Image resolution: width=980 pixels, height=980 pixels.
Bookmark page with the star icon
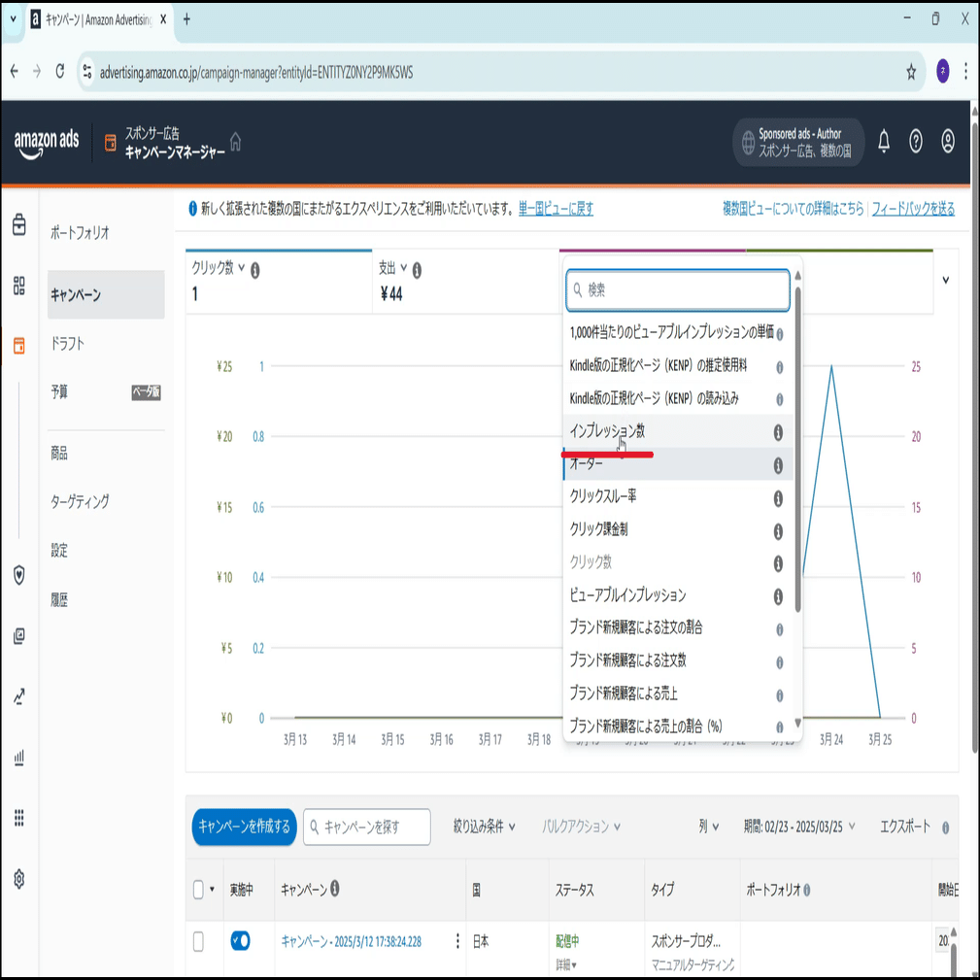tap(911, 72)
